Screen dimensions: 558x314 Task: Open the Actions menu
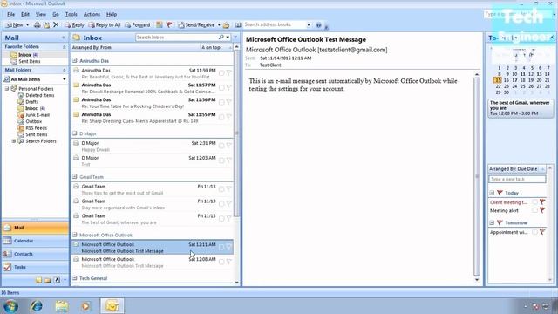[x=92, y=14]
